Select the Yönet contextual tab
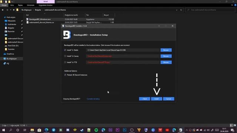 (x=46, y=1)
